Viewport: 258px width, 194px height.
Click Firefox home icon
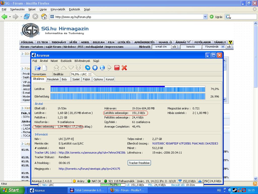pyautogui.click(x=44, y=17)
